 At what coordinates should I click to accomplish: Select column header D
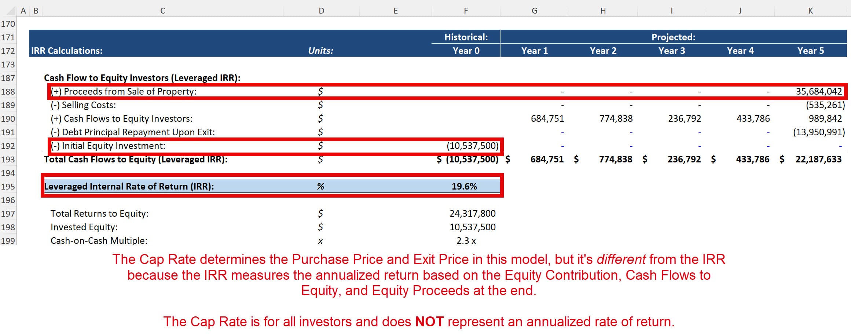[321, 10]
